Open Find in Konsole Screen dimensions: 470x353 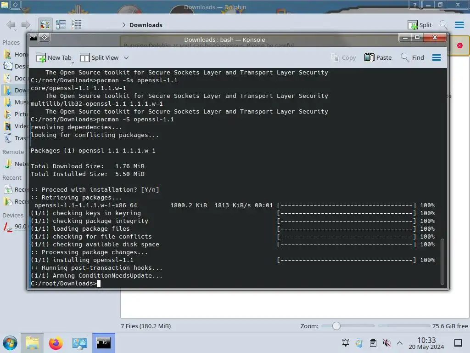(413, 57)
